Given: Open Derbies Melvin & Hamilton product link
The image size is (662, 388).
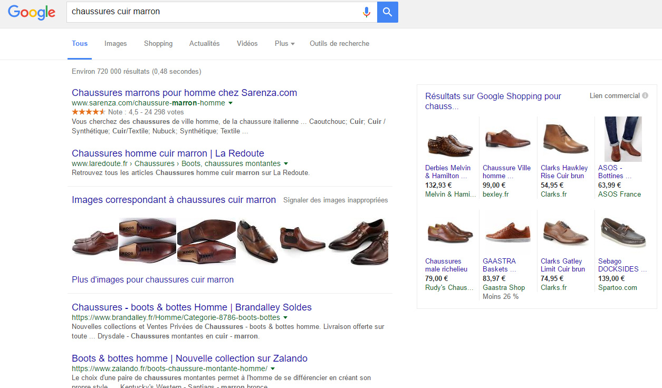Looking at the screenshot, I should [x=448, y=172].
